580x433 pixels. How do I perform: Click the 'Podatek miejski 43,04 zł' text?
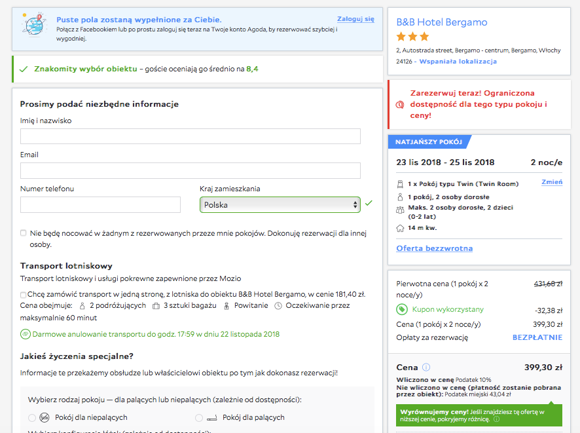tap(477, 394)
